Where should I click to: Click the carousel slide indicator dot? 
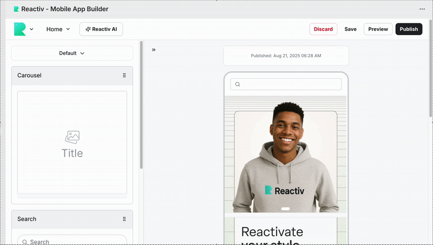[286, 208]
